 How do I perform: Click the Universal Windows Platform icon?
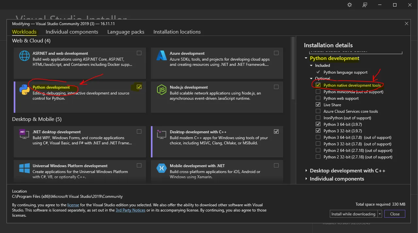[x=24, y=168]
